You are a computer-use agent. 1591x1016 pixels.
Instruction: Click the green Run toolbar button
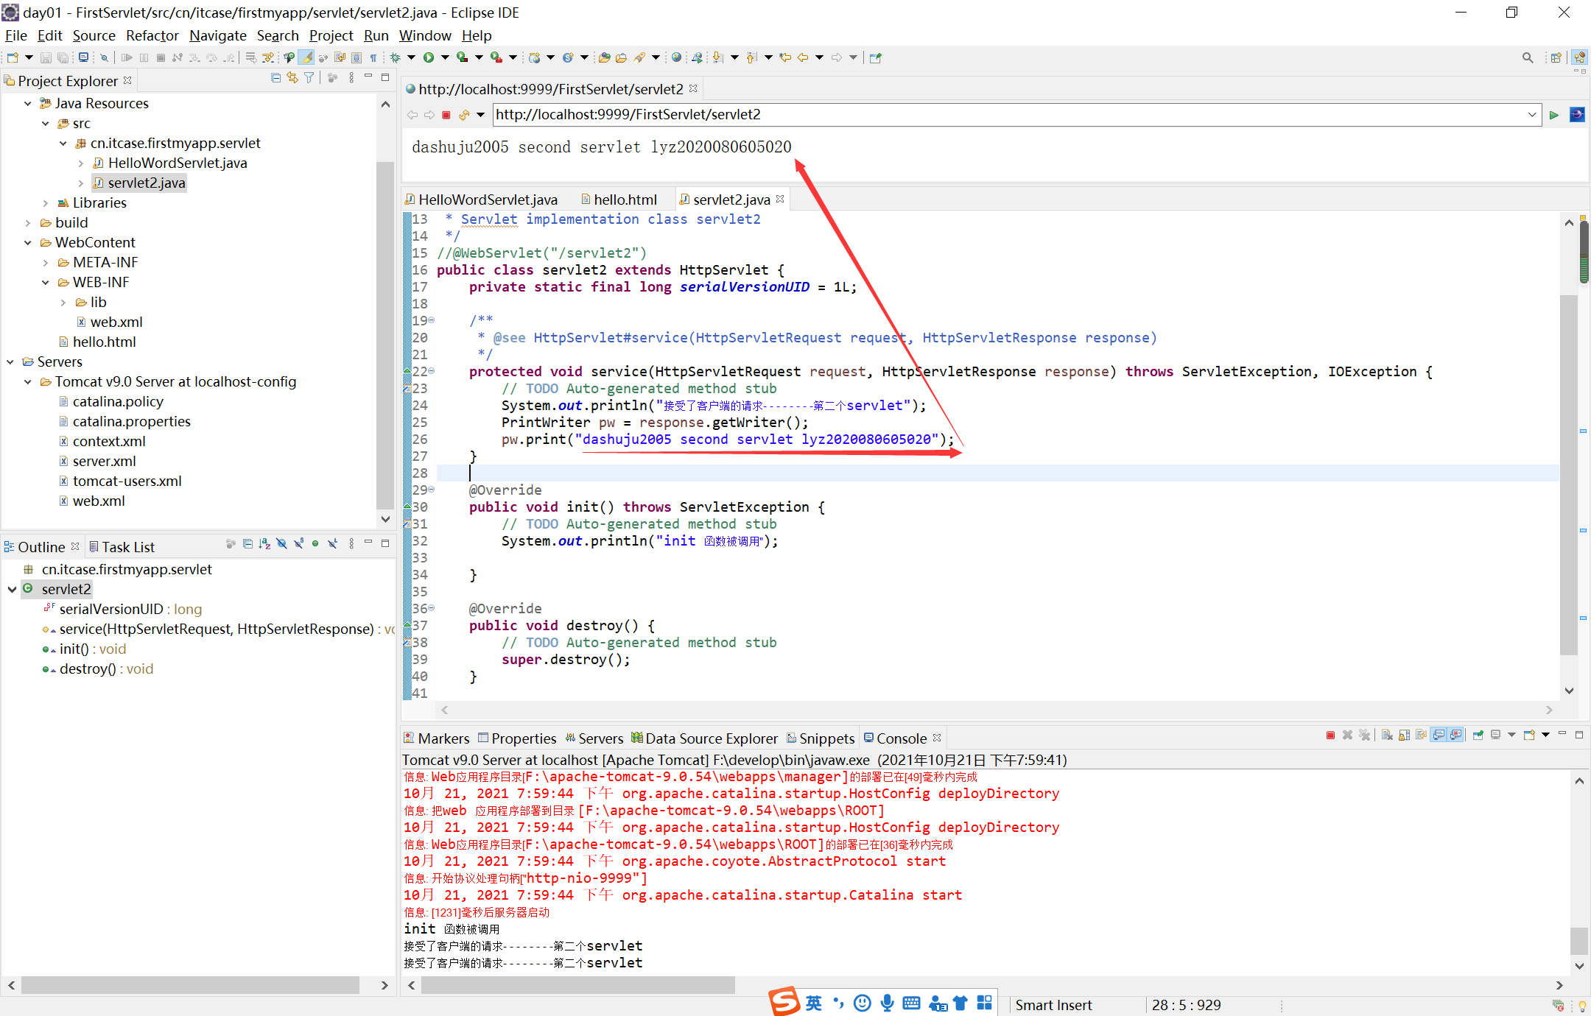point(428,57)
